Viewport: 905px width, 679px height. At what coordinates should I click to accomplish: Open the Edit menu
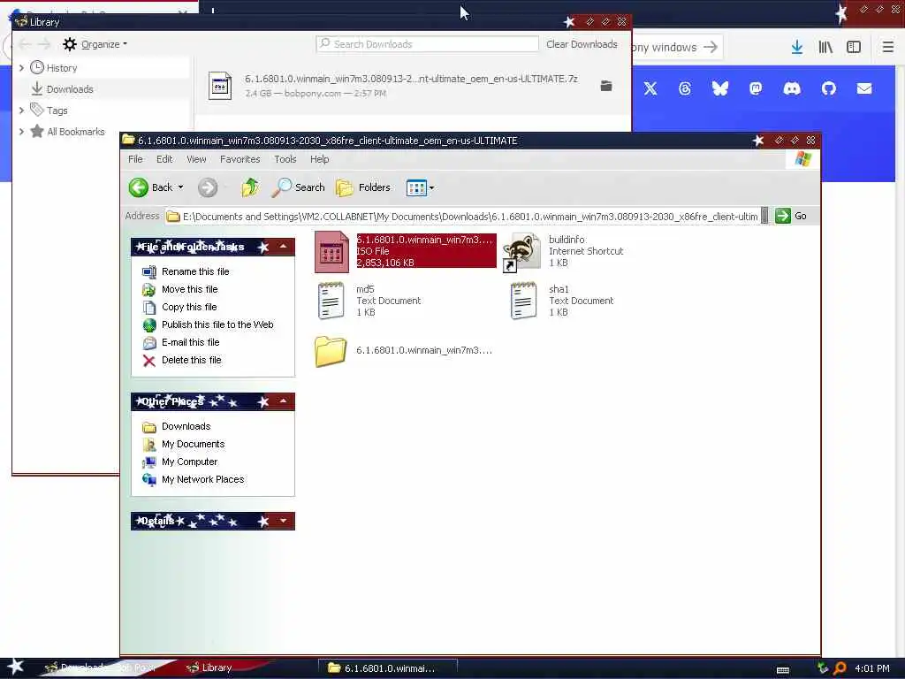pyautogui.click(x=164, y=159)
